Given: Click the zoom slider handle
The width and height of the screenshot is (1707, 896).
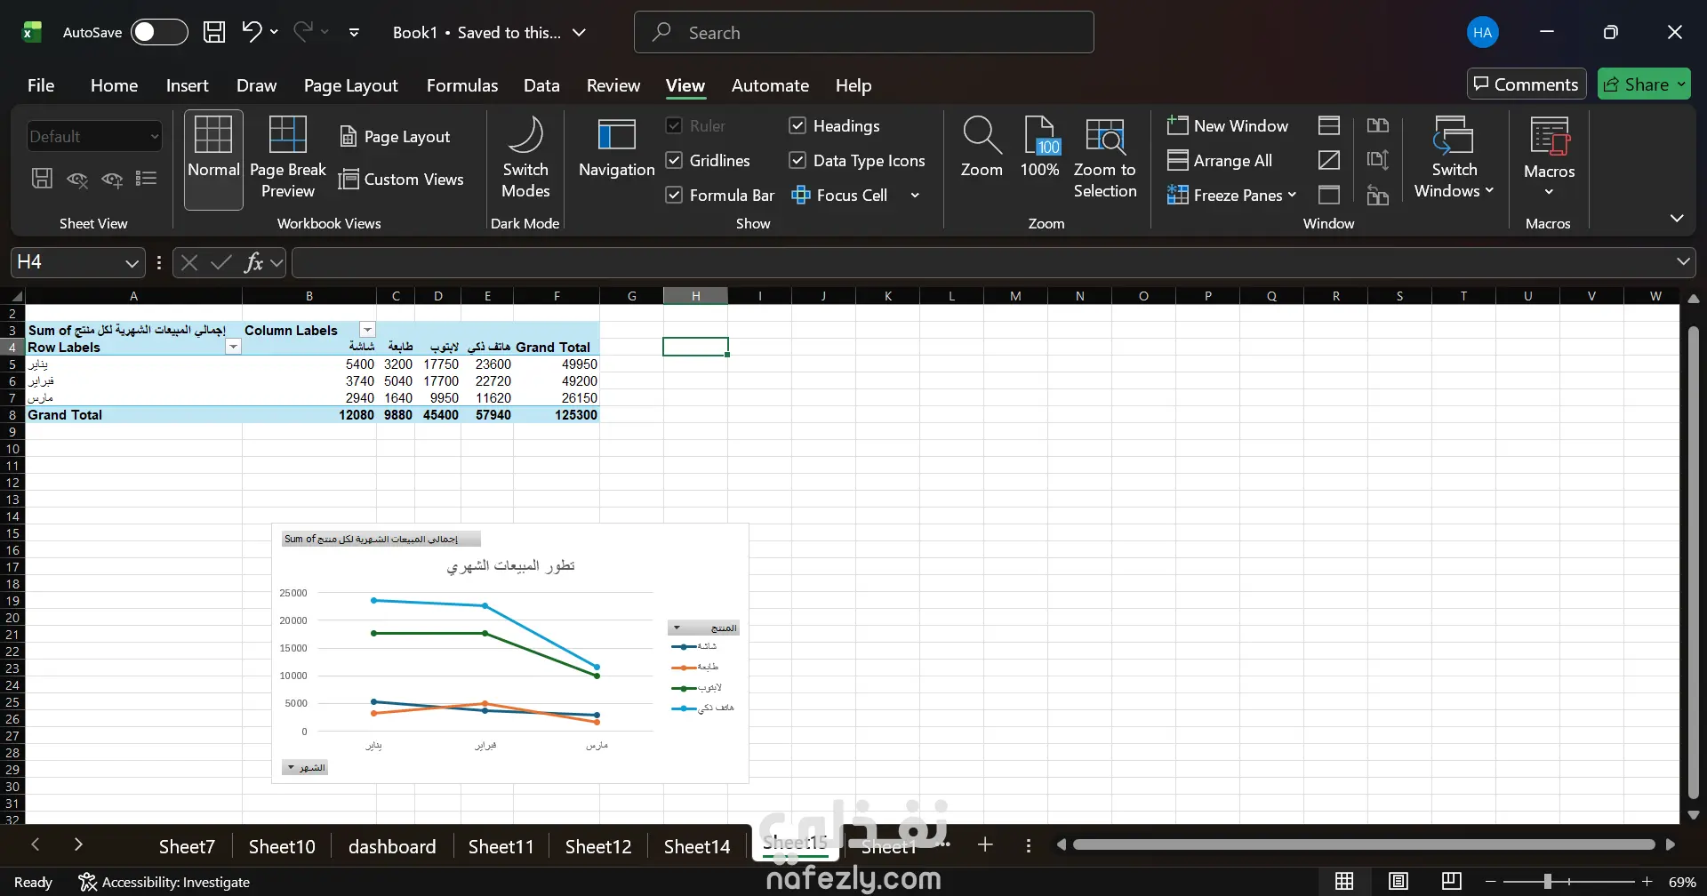Looking at the screenshot, I should [1548, 881].
